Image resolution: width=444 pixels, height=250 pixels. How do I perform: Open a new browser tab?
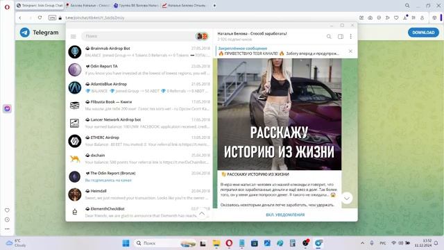tap(214, 6)
